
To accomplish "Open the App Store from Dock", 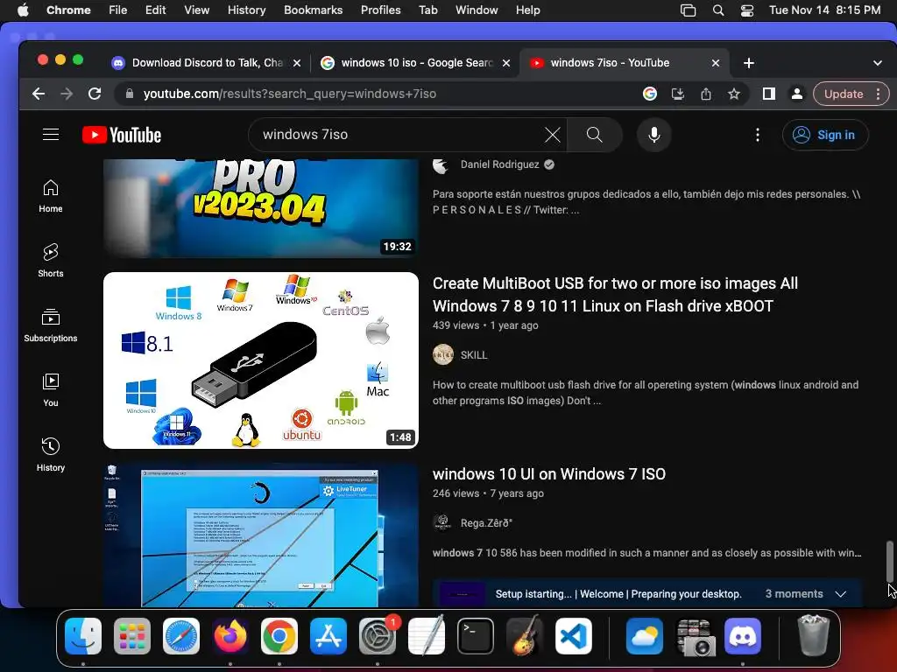I will tap(328, 635).
